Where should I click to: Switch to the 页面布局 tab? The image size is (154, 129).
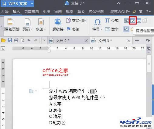click(32, 12)
